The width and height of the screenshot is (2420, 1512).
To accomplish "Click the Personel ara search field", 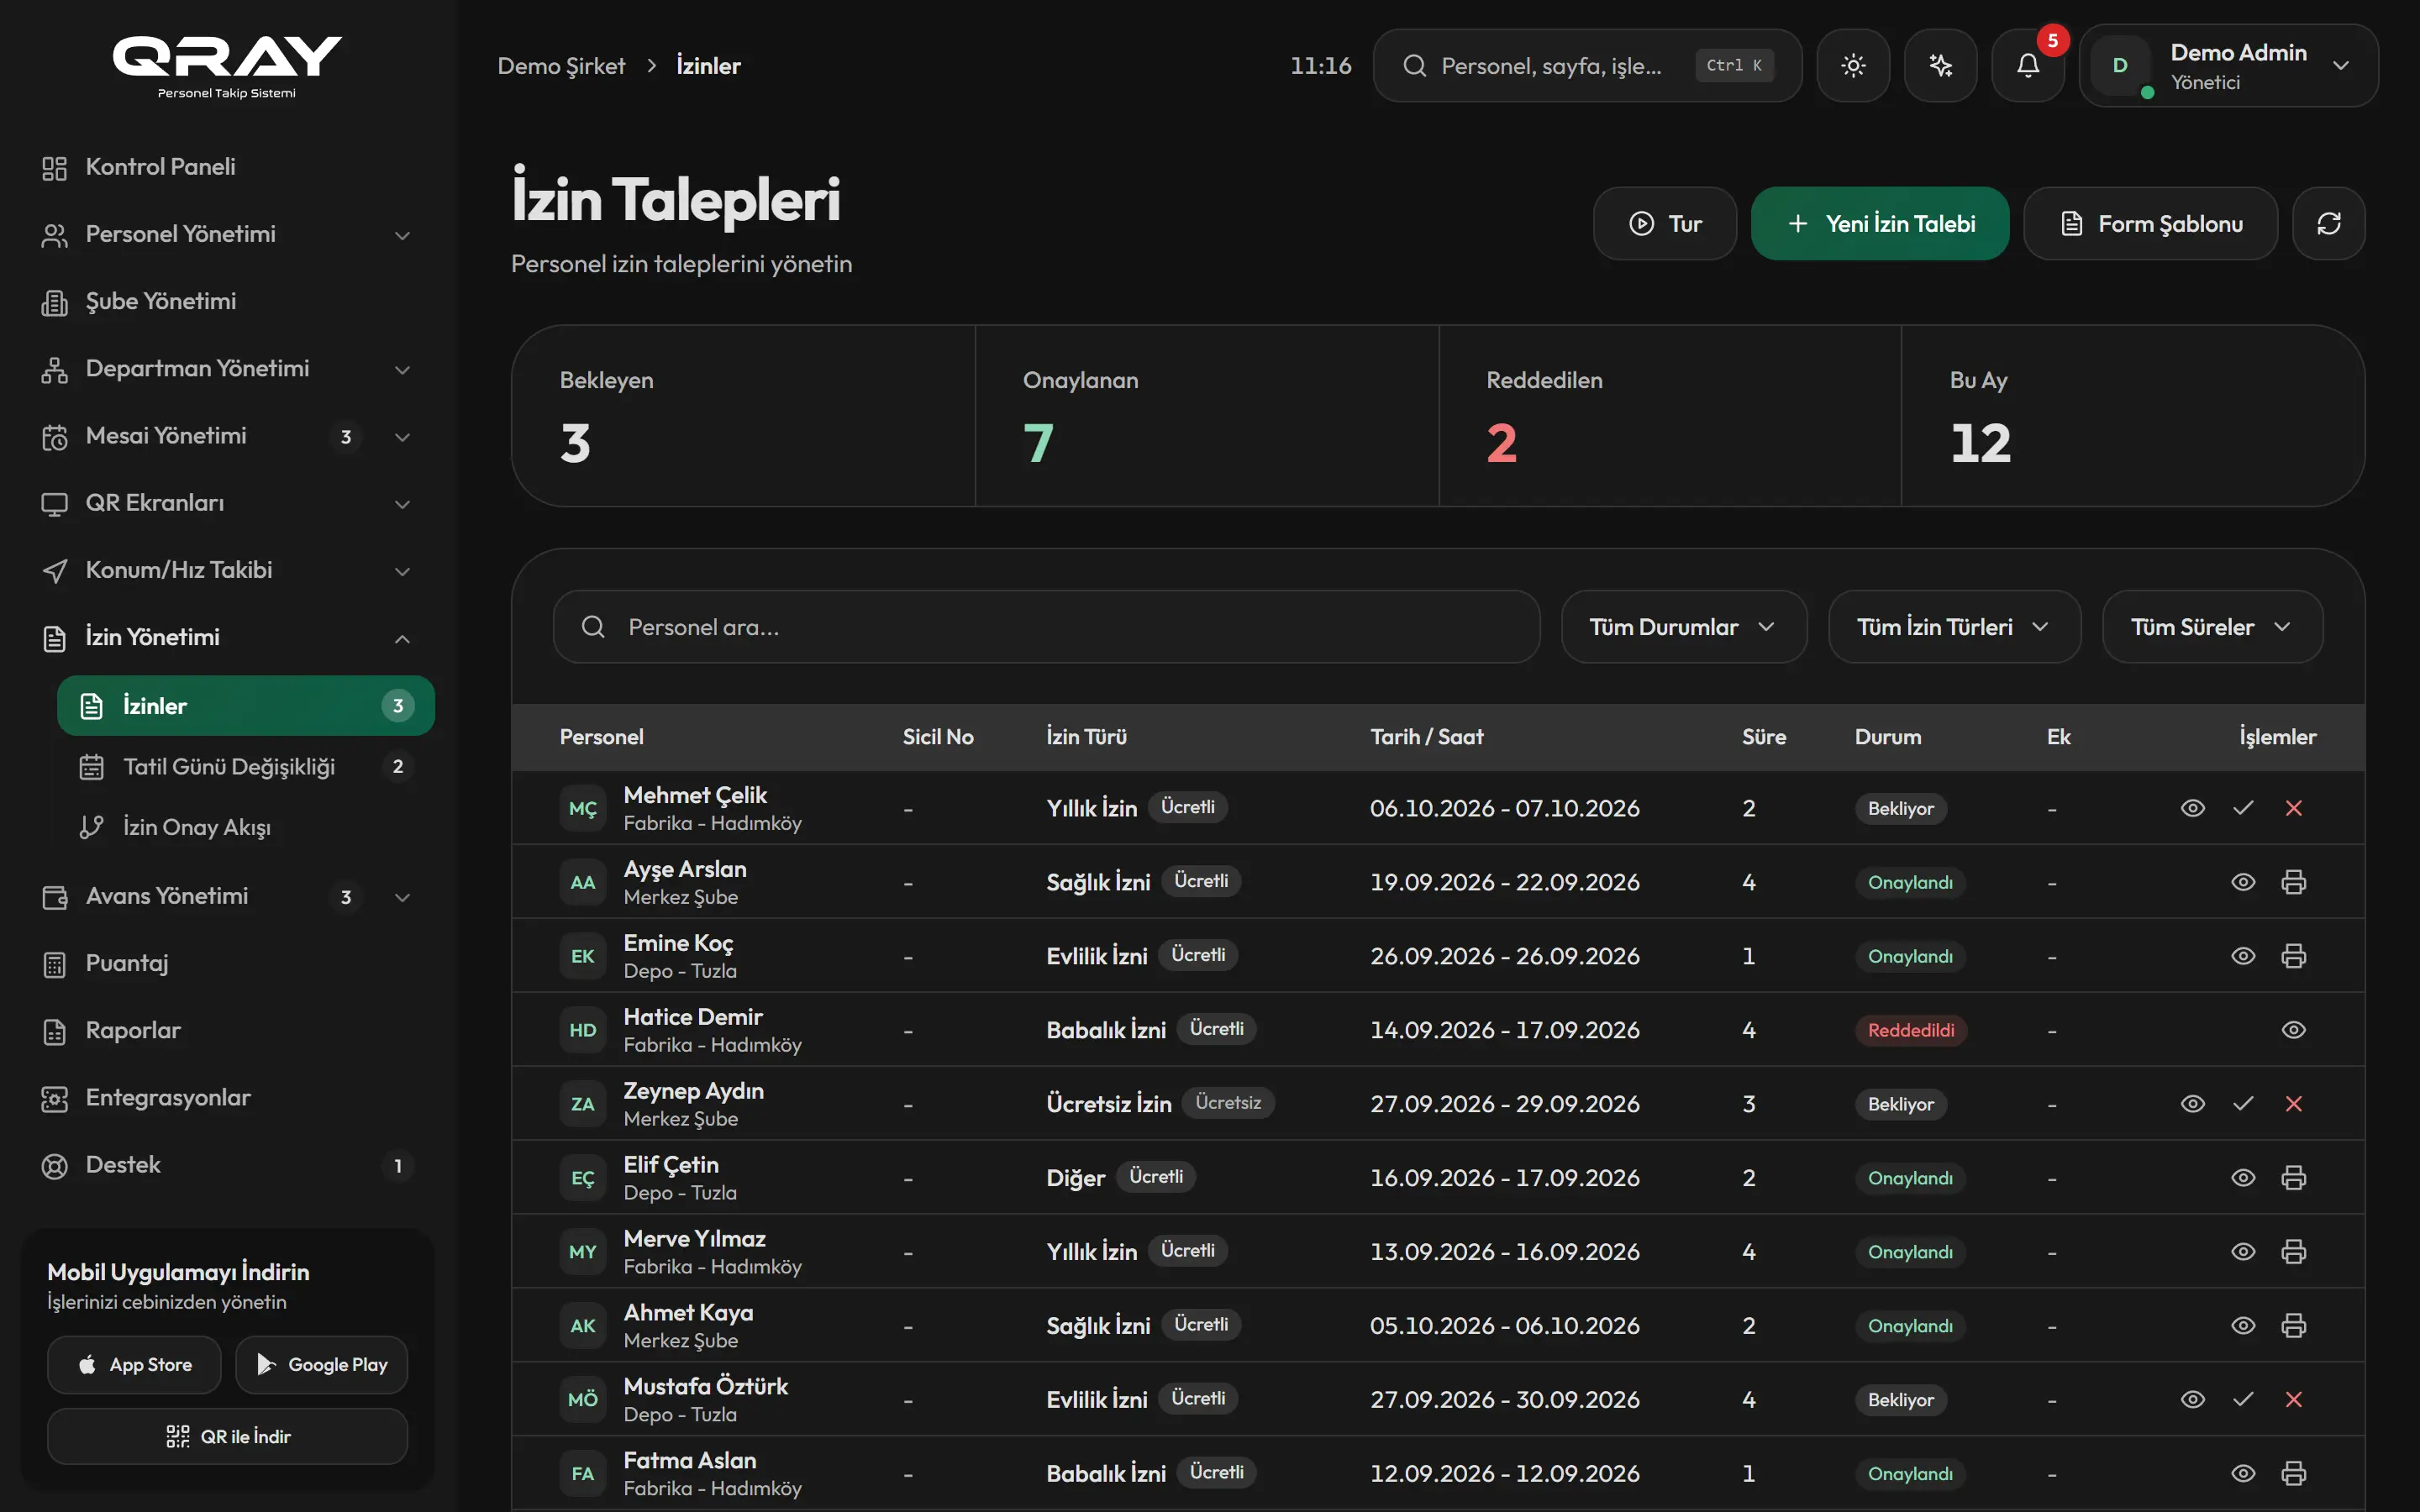I will [x=1046, y=627].
